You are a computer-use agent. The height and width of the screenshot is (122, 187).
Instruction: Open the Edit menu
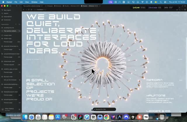tap(21, 2)
